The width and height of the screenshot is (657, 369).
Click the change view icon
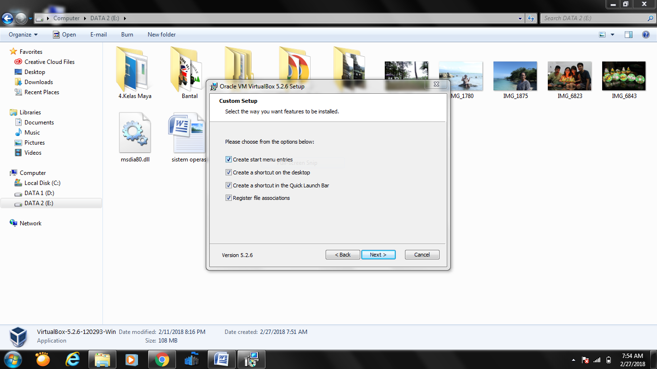coord(602,35)
